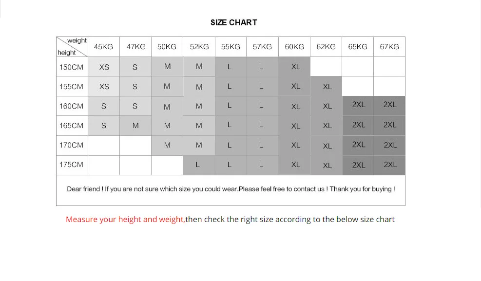Click the "Dear friend" contact us note

tap(231, 189)
